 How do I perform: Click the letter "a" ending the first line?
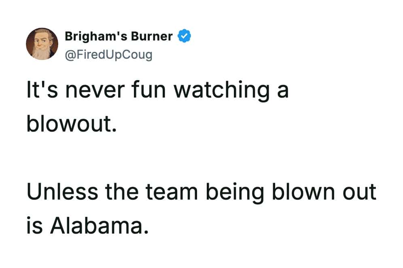click(x=283, y=91)
